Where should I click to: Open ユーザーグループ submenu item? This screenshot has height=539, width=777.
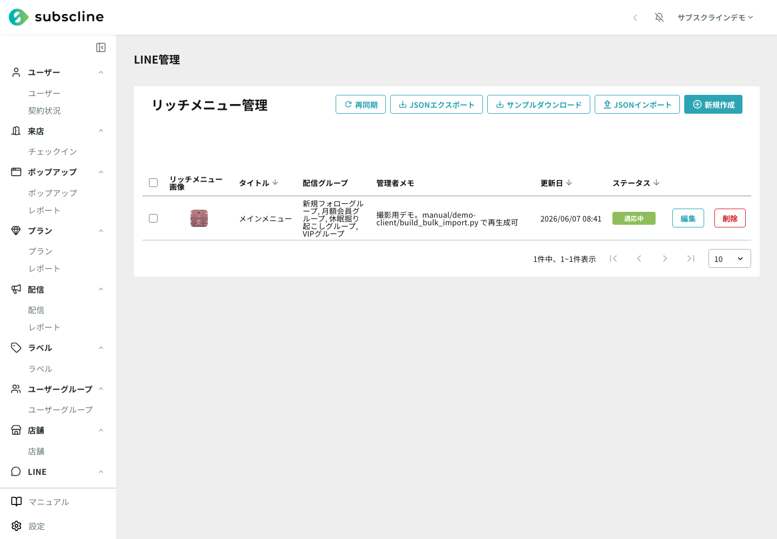(x=60, y=410)
